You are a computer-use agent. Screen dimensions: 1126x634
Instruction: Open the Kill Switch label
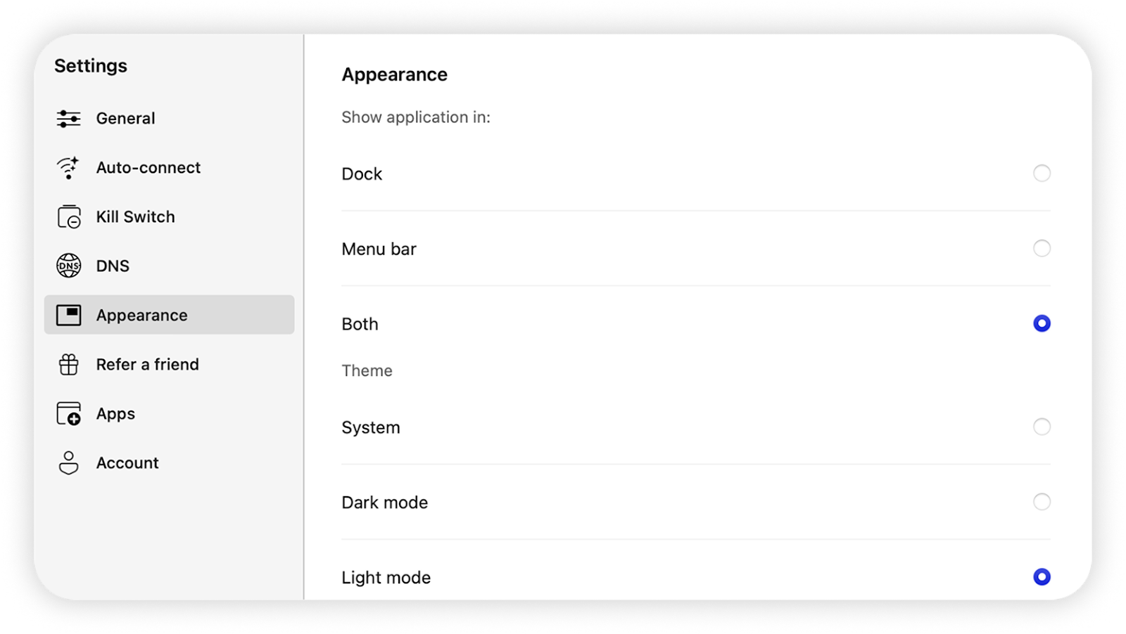135,217
